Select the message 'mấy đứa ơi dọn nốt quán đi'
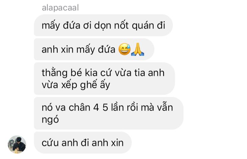 pos(103,25)
